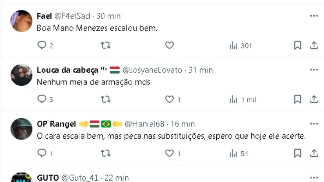Share OP Rangel's tweet
The image size is (324, 182).
(x=313, y=153)
